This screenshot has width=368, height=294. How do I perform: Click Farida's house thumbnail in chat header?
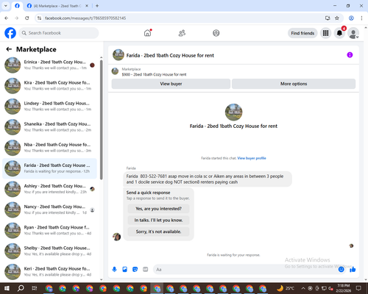click(118, 55)
